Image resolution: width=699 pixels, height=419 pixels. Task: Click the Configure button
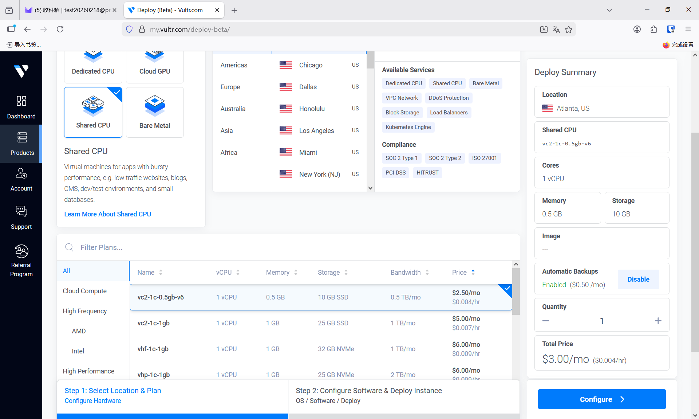[x=601, y=399]
